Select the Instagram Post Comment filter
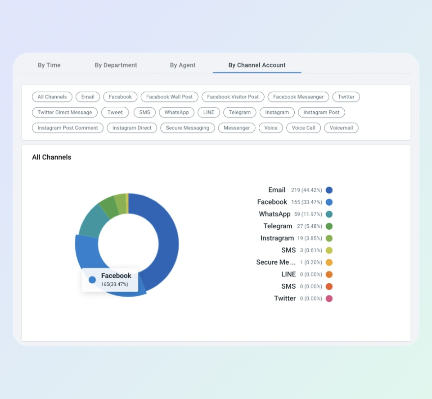 pos(67,128)
